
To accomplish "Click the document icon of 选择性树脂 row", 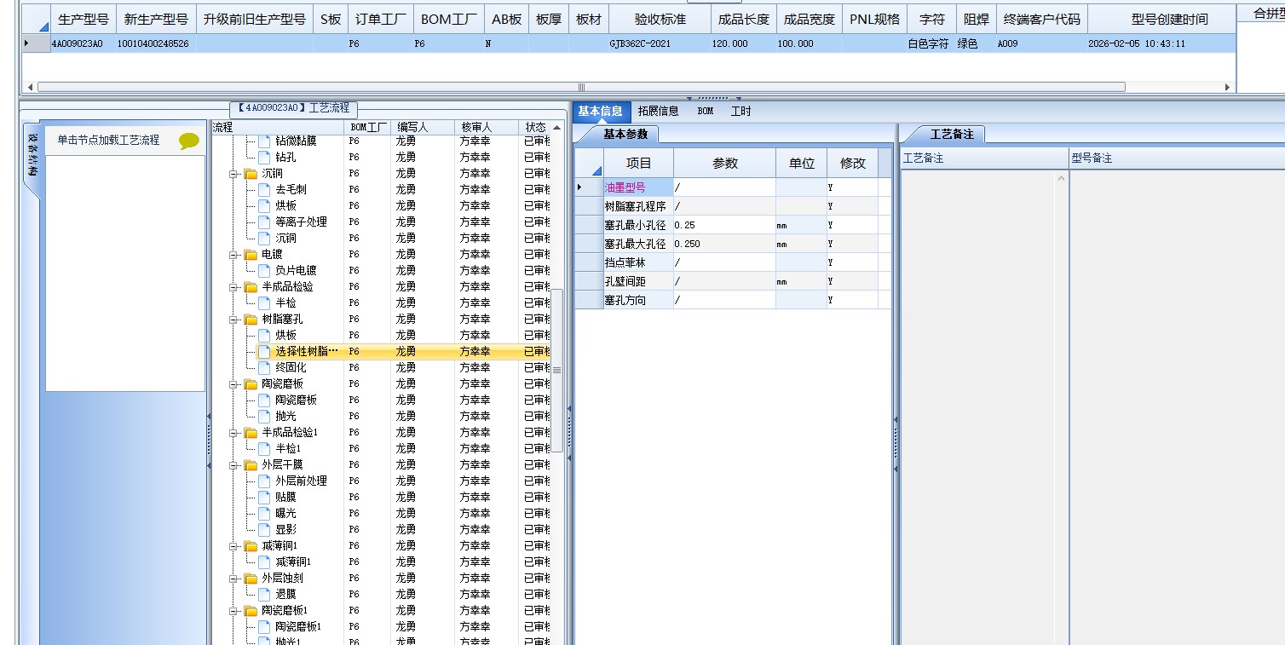I will click(x=264, y=352).
